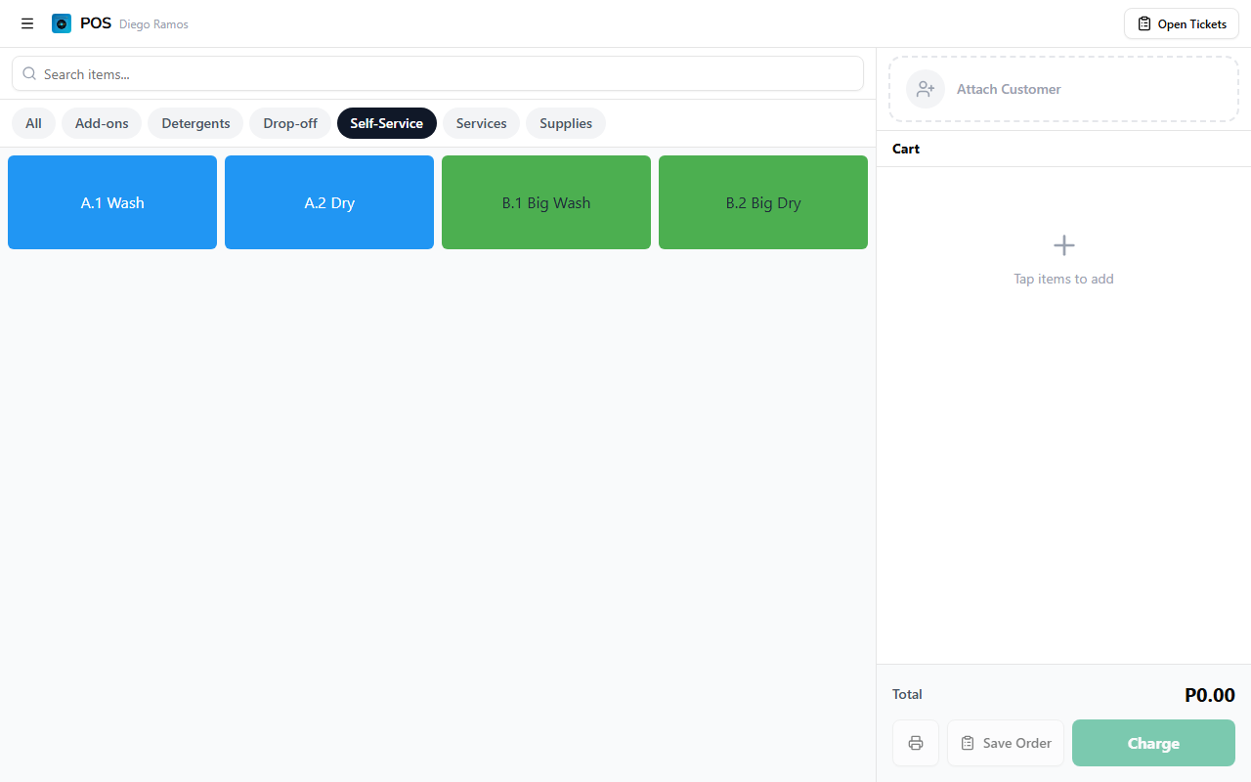Add A.1 Wash to cart
Viewport: 1251px width, 782px height.
tap(112, 202)
